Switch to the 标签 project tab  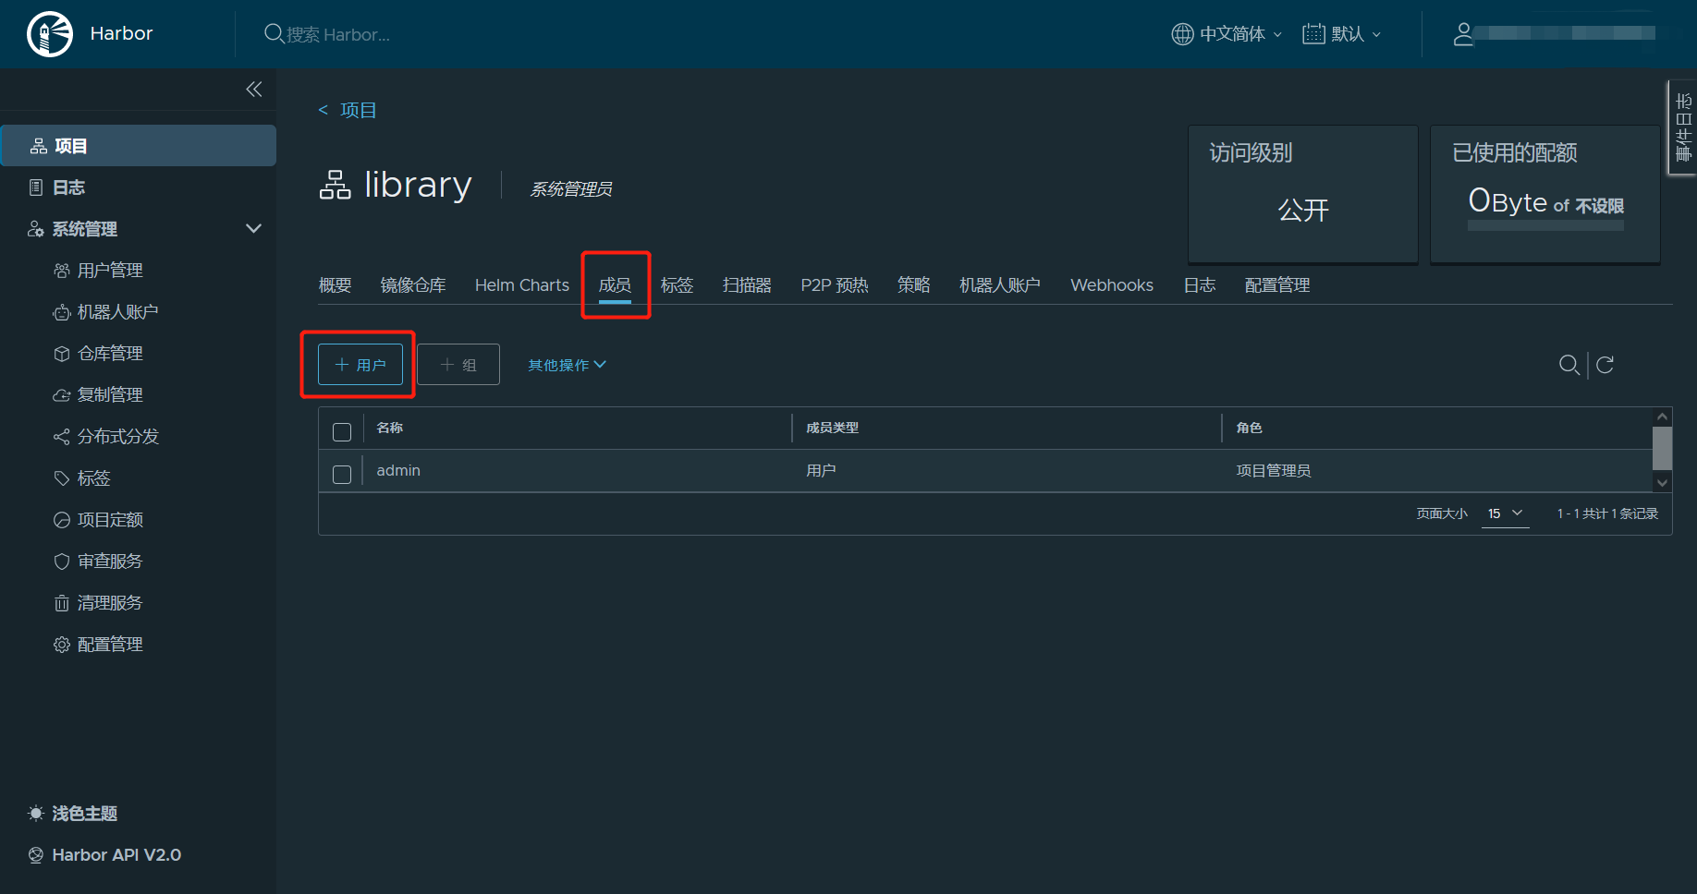677,285
